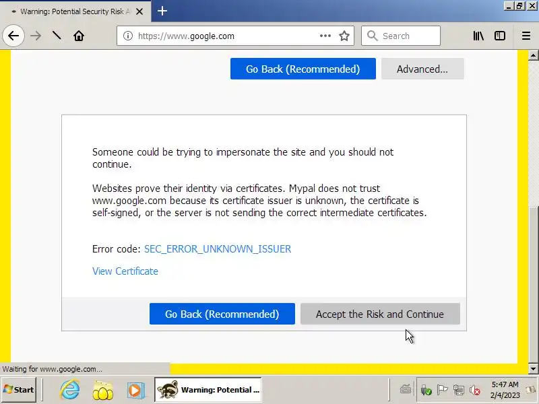Viewport: 539px width, 404px height.
Task: Open the Library icon
Action: click(x=478, y=36)
